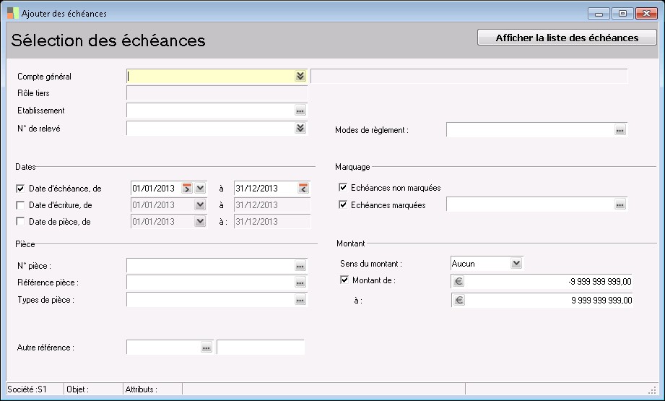
Task: Toggle Echéances marquées checkbox
Action: [x=343, y=204]
